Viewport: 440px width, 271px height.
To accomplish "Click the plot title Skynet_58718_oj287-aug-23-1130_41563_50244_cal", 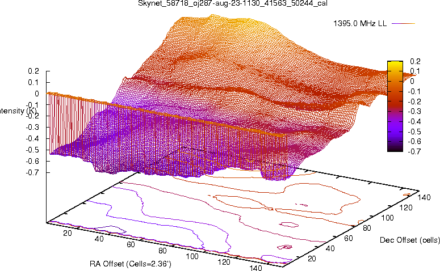I will [x=233, y=3].
